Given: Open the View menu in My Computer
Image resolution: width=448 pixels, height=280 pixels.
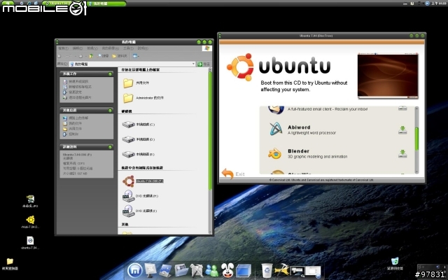Looking at the screenshot, I should tap(92, 48).
